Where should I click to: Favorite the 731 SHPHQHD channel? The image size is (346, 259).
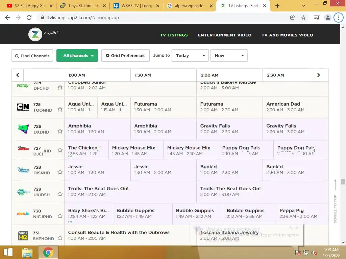(x=60, y=238)
